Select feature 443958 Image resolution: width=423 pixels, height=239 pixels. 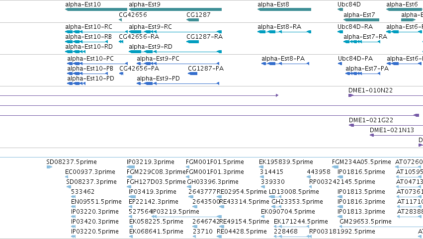[x=309, y=177]
